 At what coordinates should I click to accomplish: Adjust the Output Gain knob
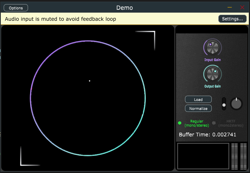(212, 74)
